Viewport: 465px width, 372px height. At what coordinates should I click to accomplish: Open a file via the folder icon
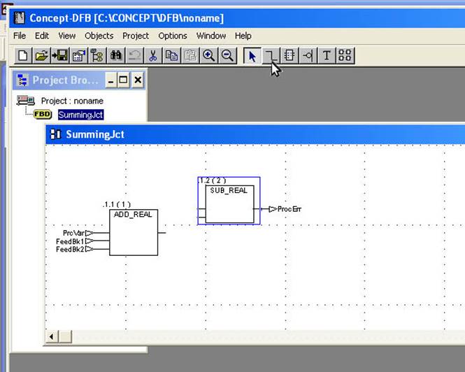[41, 55]
